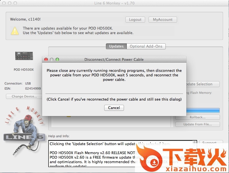Click the Update Selection button
The image size is (229, 173).
click(202, 84)
